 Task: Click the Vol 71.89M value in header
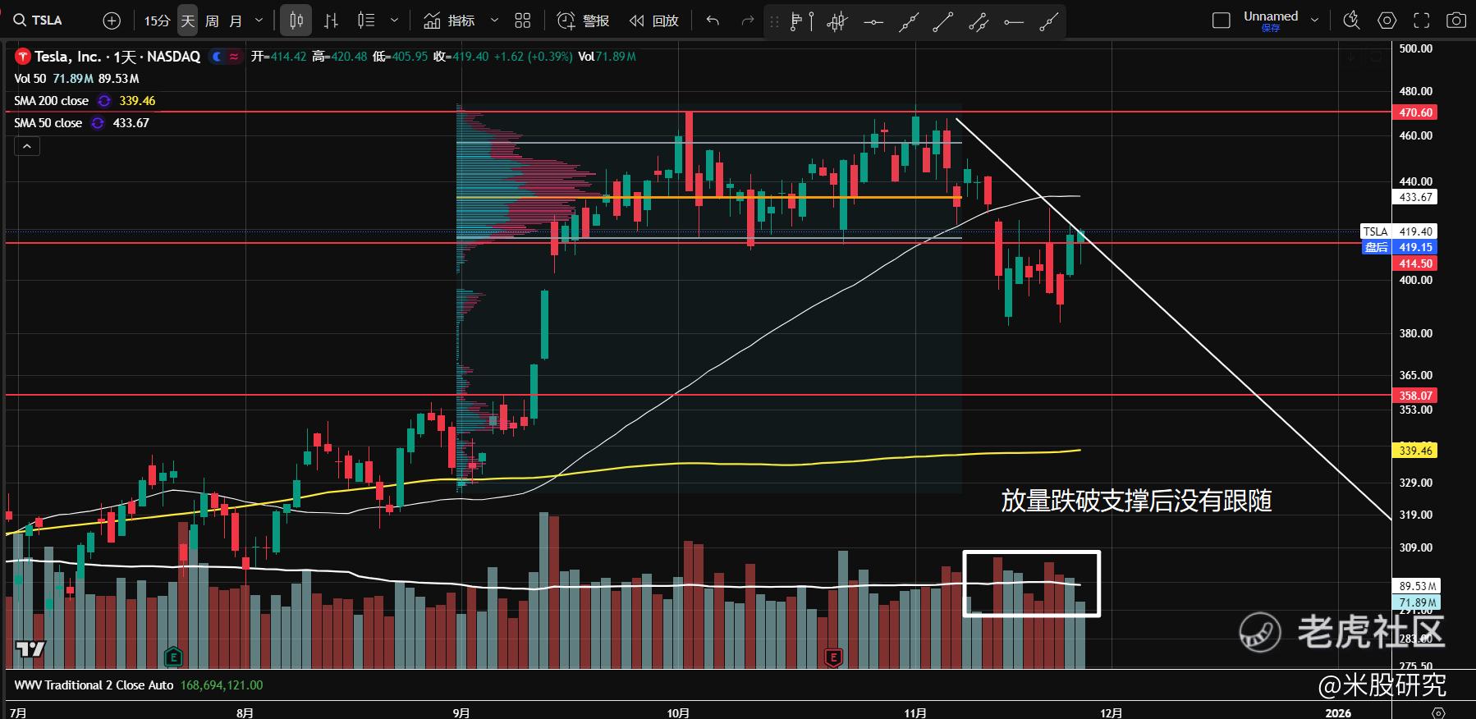607,57
